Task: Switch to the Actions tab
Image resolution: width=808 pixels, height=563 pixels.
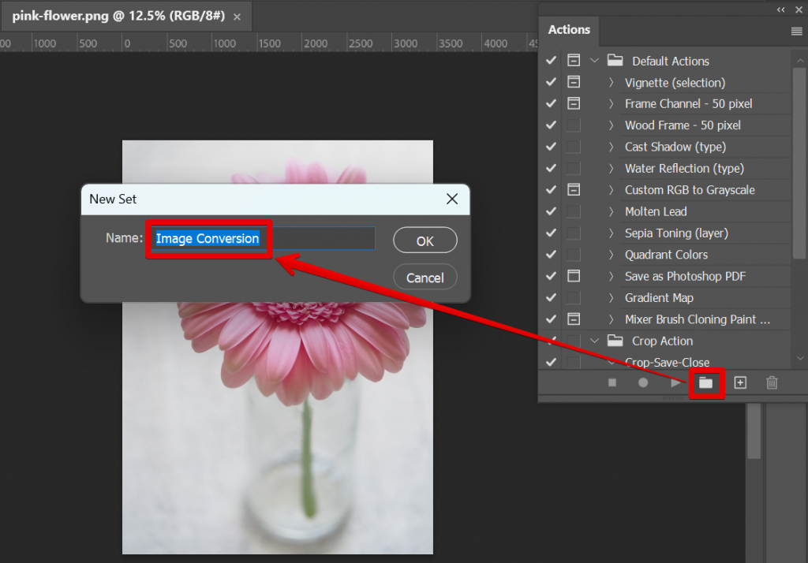Action: click(569, 29)
